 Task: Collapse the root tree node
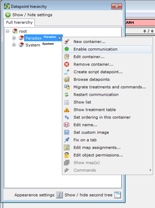[7, 31]
